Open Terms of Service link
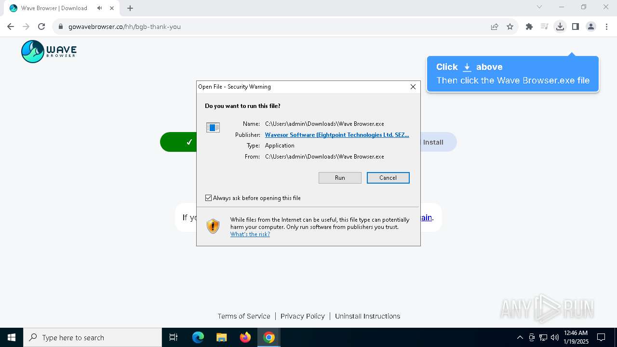Viewport: 617px width, 347px height. point(244,316)
